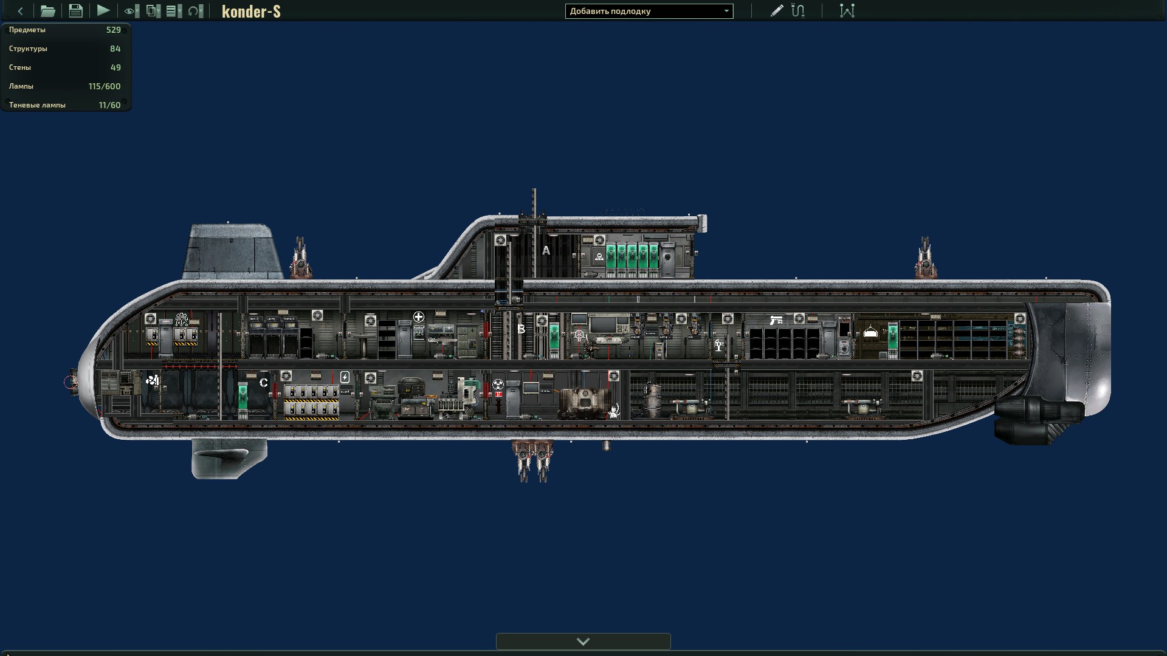Start test run with the play button
Viewport: 1167px width, 656px height.
(103, 10)
